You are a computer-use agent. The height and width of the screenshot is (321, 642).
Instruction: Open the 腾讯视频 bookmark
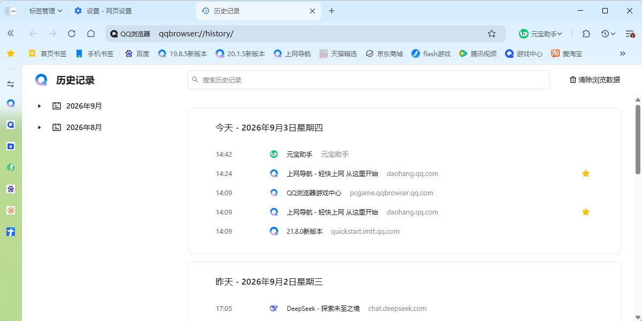pyautogui.click(x=478, y=53)
